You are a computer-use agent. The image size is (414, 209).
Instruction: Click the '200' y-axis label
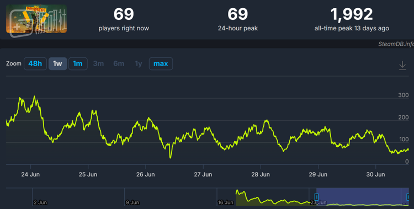(404, 117)
